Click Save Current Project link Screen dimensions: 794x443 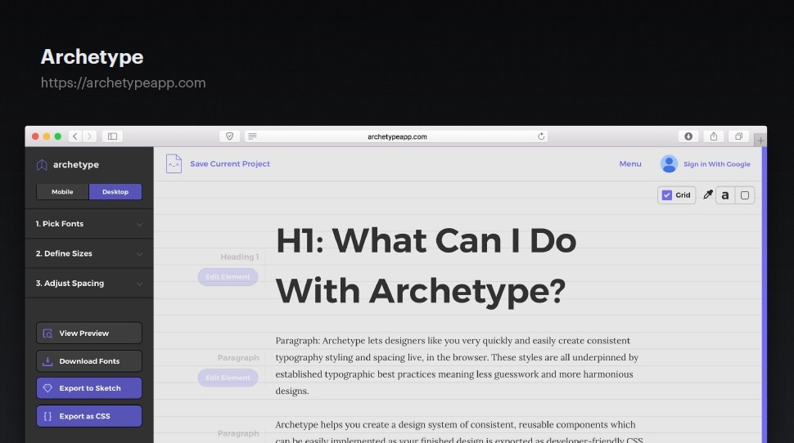click(230, 163)
